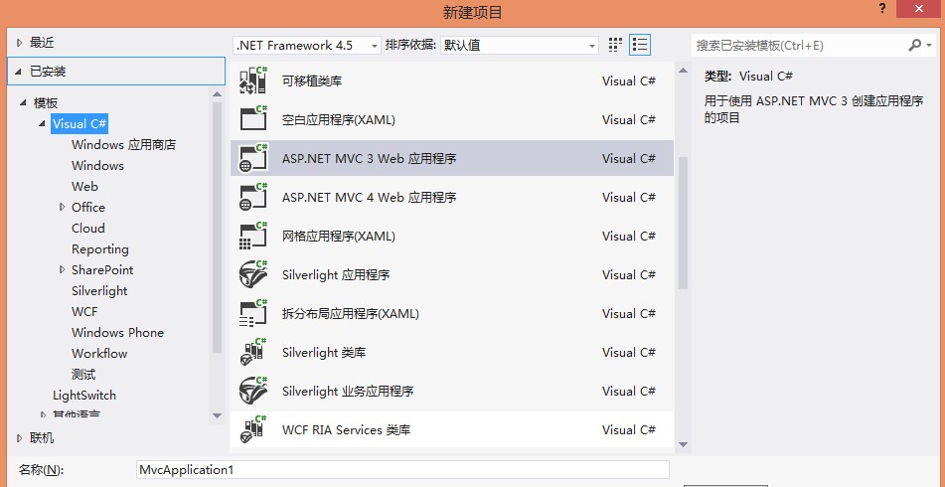This screenshot has height=487, width=945.
Task: Click the Silverlight 业务应用程序 template name
Action: coord(348,392)
